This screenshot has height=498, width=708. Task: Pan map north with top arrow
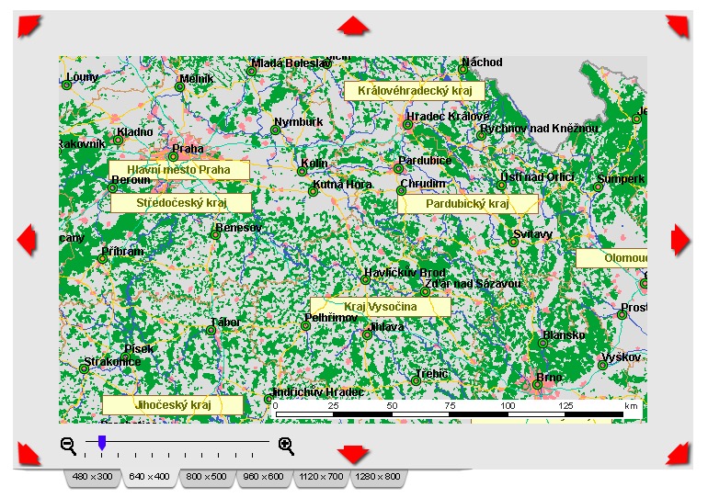point(353,26)
